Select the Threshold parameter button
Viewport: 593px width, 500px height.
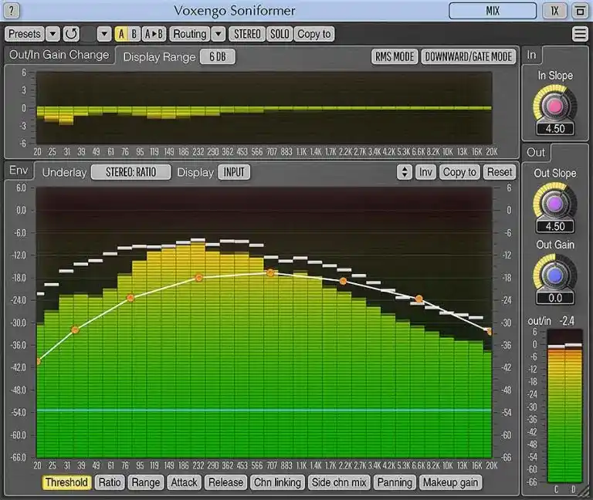point(66,482)
